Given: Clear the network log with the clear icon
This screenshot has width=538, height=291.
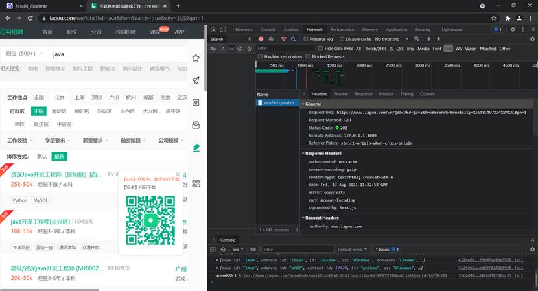Looking at the screenshot, I should pos(271,39).
